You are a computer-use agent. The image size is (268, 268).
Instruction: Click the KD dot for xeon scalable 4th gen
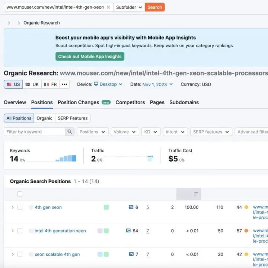click(x=246, y=254)
